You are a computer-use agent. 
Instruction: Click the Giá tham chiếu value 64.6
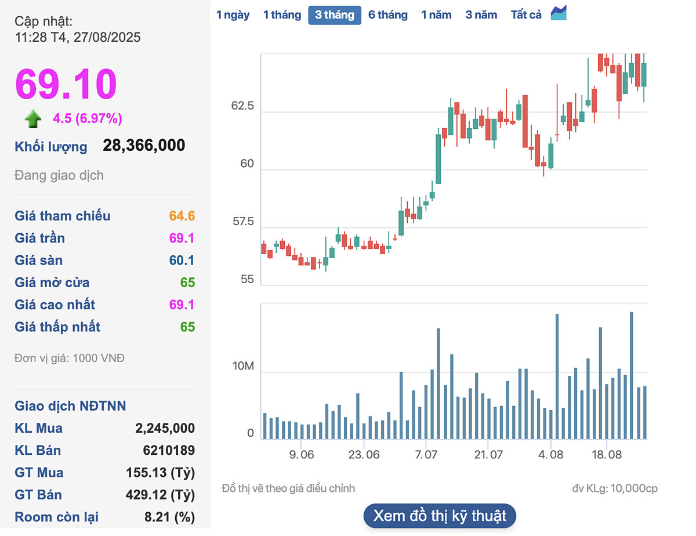pos(182,216)
